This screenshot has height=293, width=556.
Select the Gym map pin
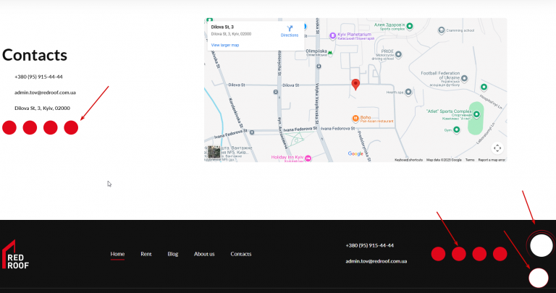tap(456, 130)
